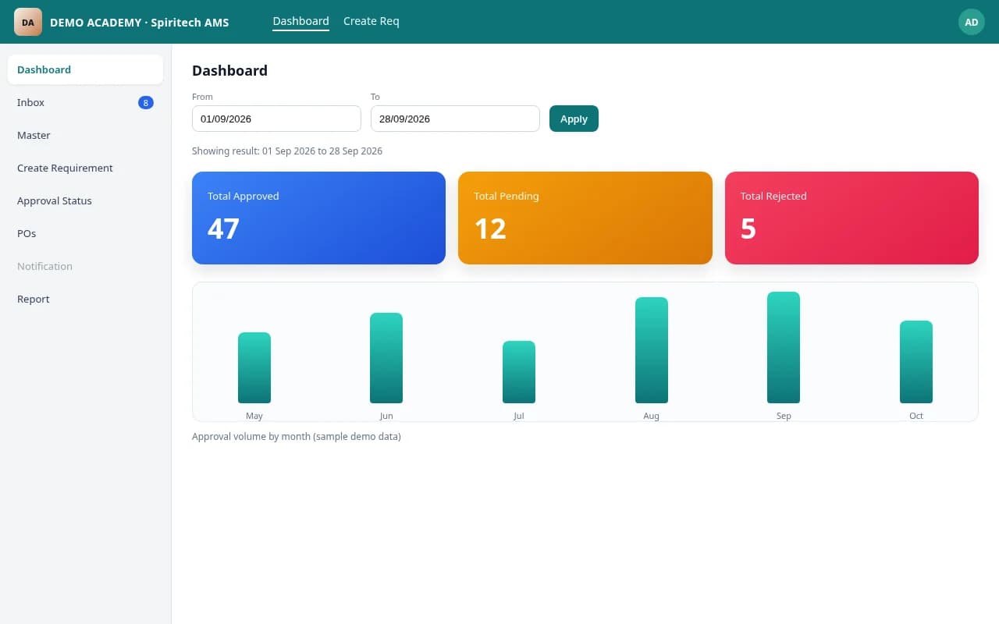999x624 pixels.
Task: Click the 'Showing result' date range text
Action: [x=287, y=151]
